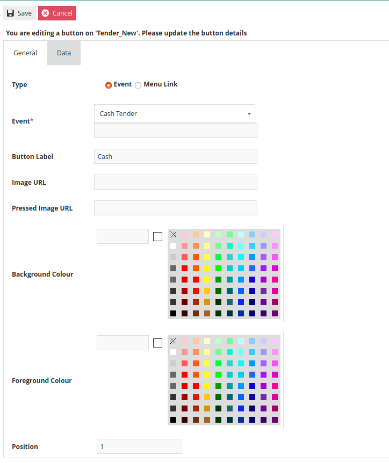Click the Position input field
This screenshot has height=463, width=389.
click(x=139, y=446)
